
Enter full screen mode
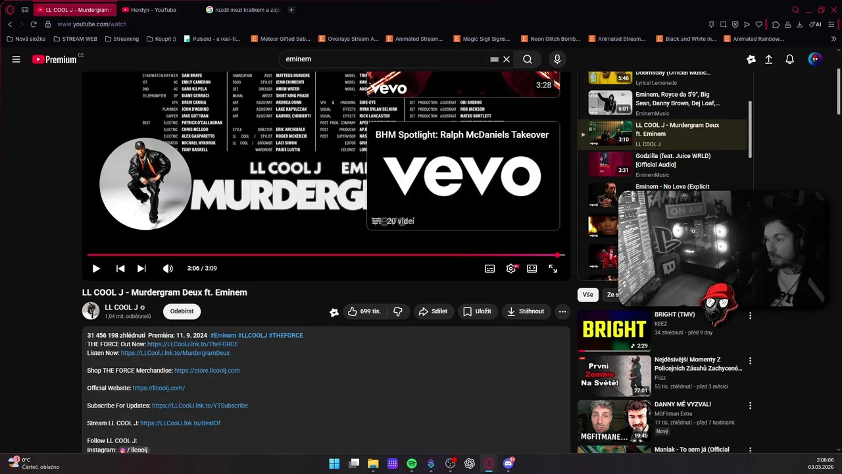tap(553, 269)
